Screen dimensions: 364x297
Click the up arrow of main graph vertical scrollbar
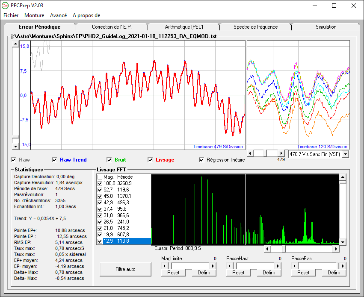[x=15, y=44]
